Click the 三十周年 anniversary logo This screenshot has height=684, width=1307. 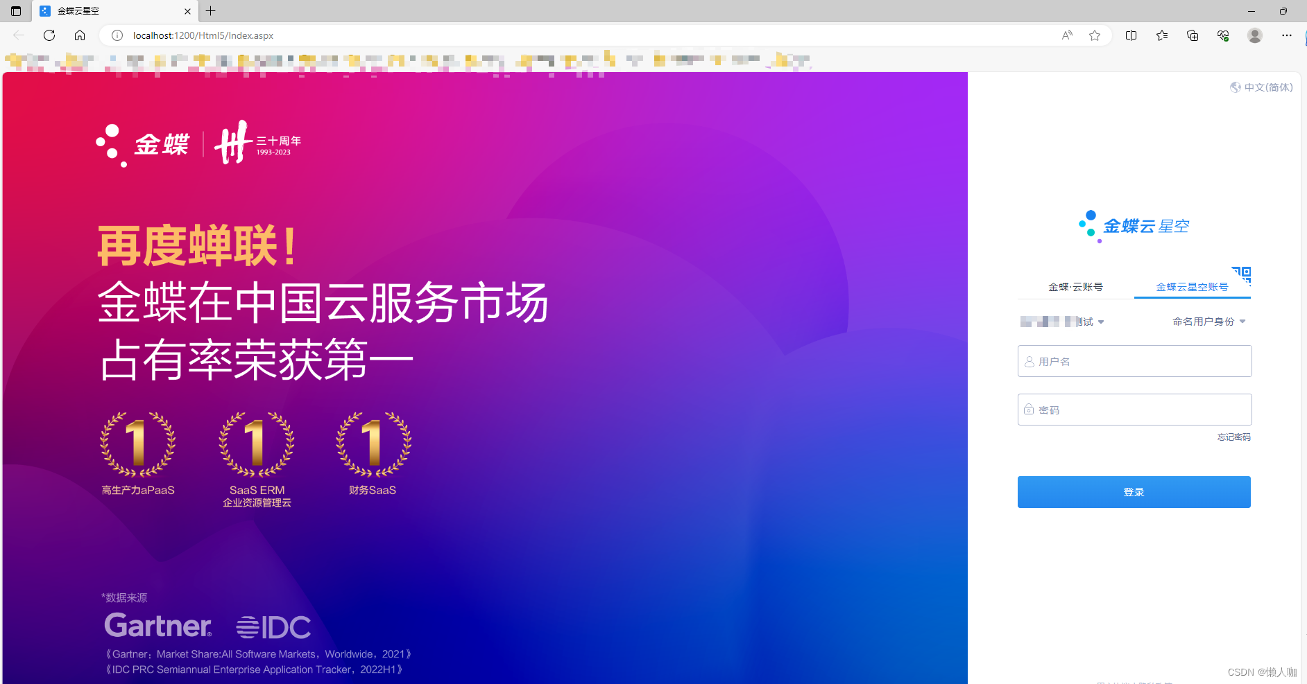(x=258, y=142)
